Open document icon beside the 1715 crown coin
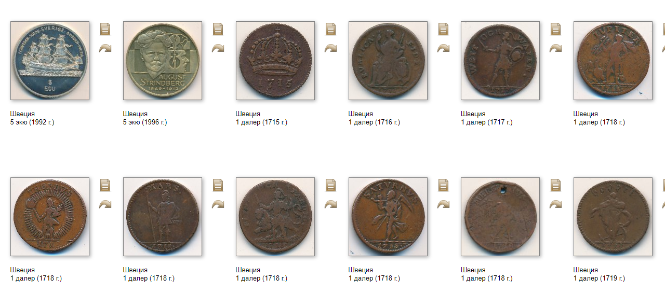The width and height of the screenshot is (665, 293). click(331, 29)
